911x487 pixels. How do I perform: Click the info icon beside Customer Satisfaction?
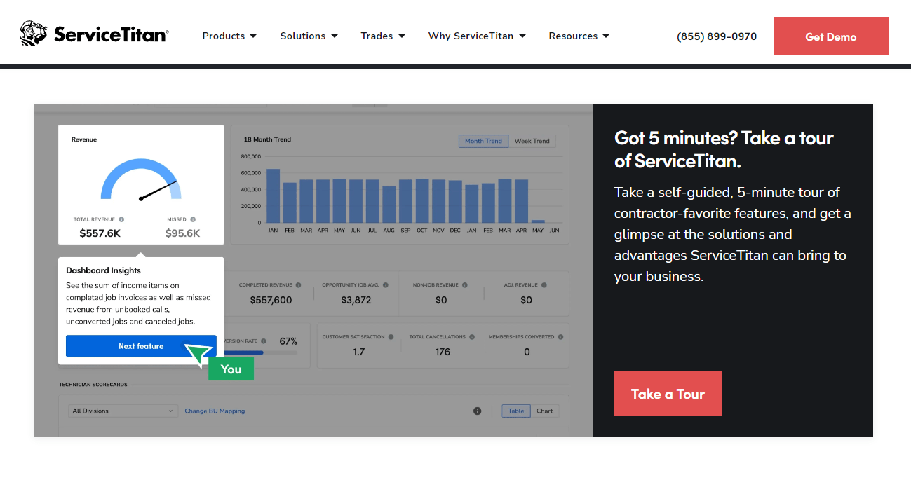391,337
